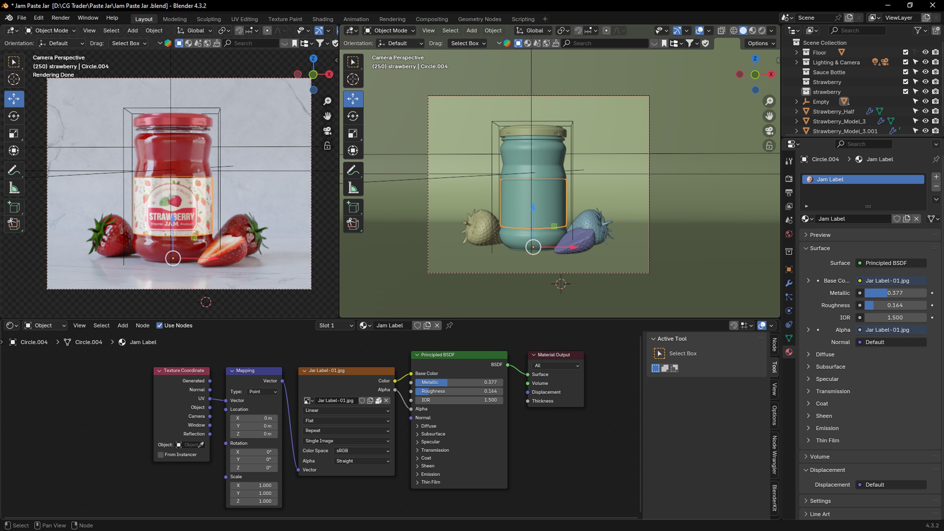
Task: Toggle X-ray in the right viewport
Action: (721, 31)
